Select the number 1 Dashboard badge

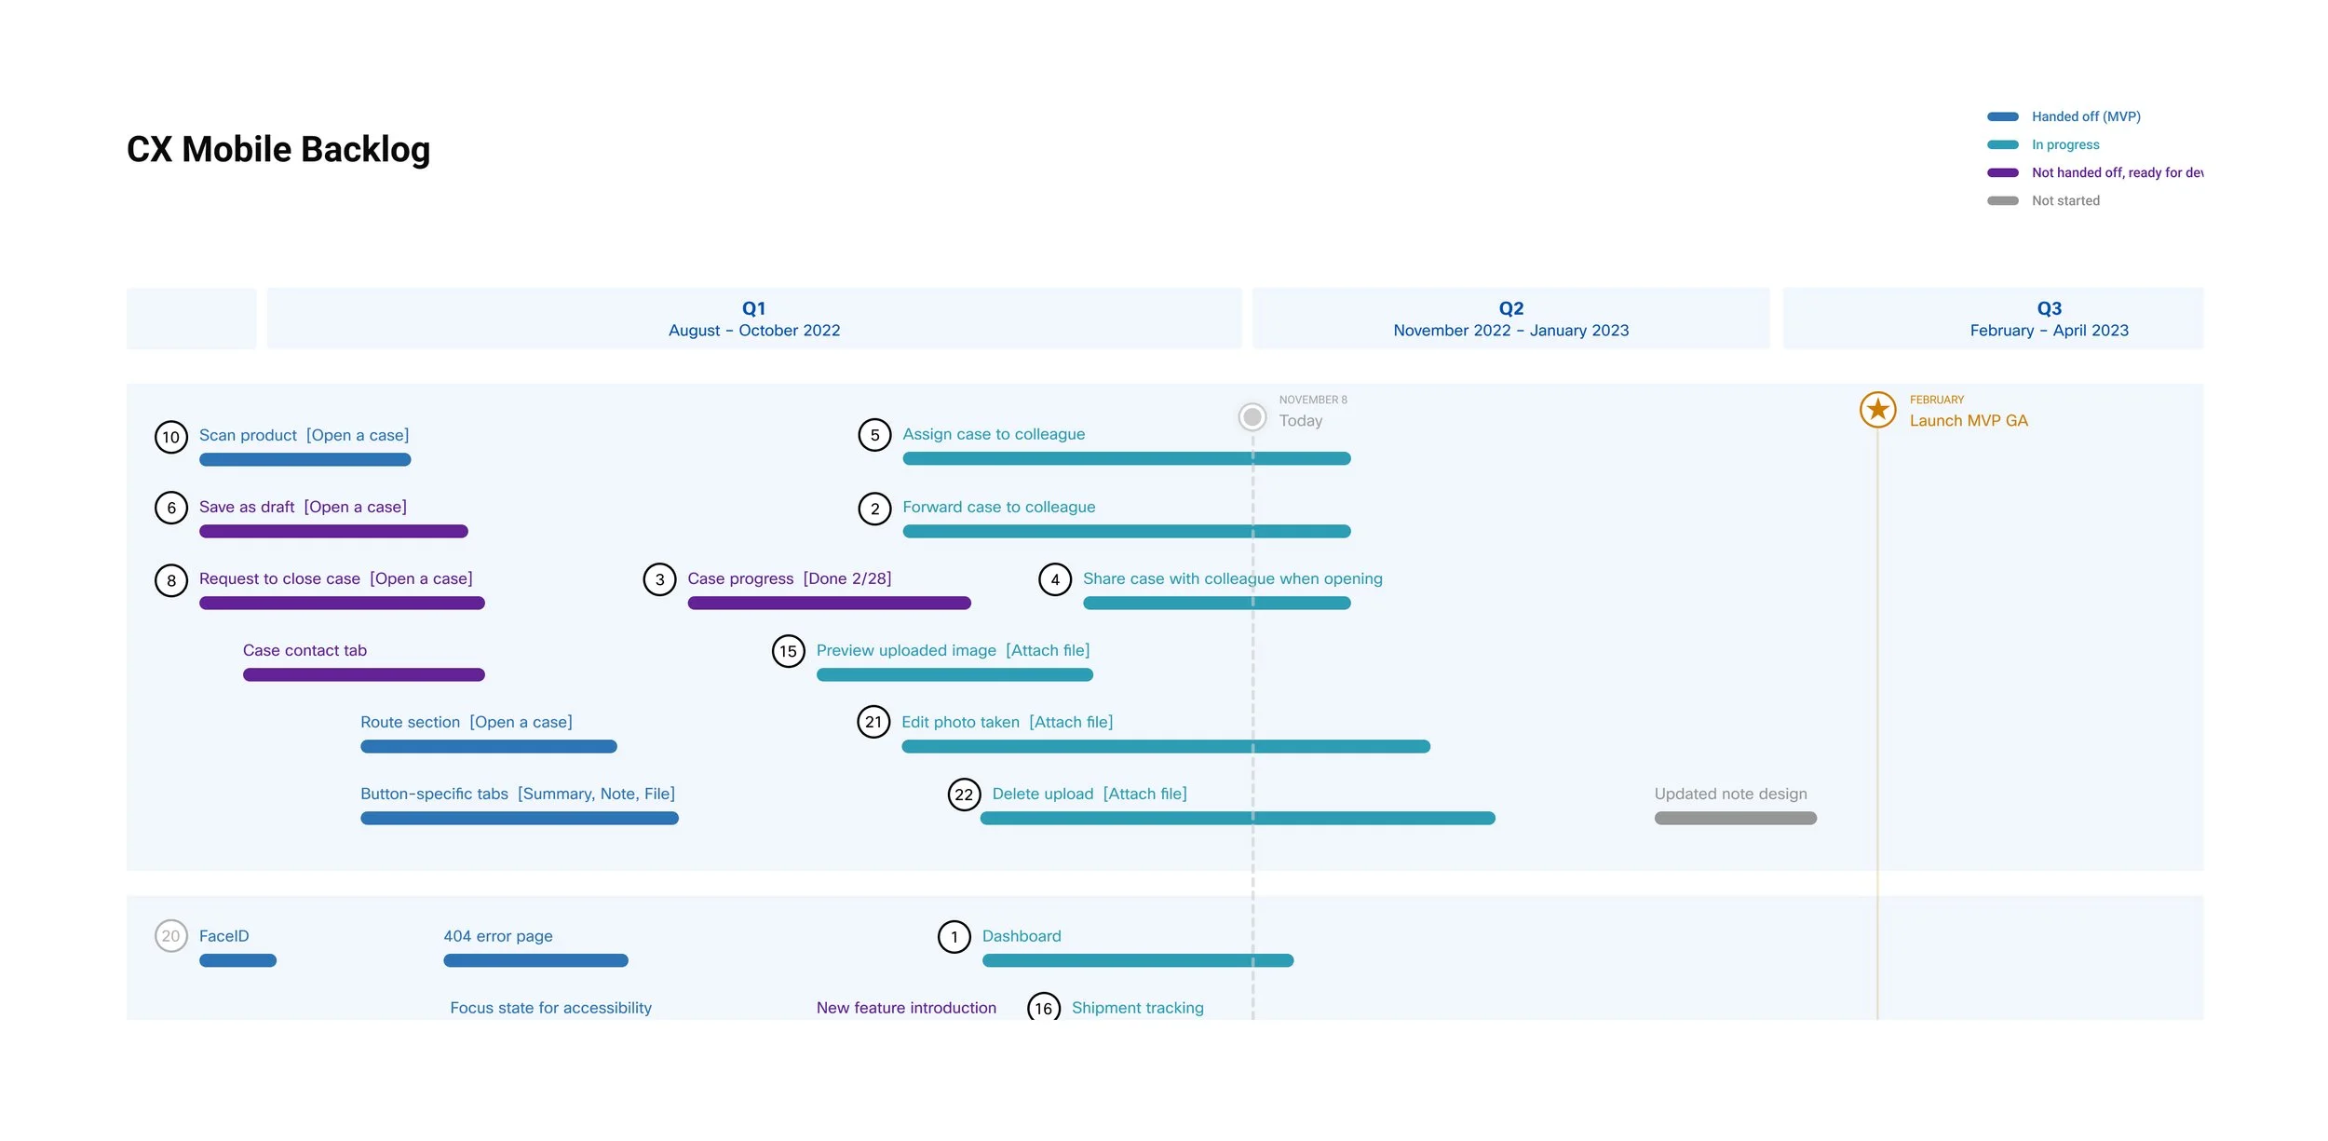click(954, 937)
